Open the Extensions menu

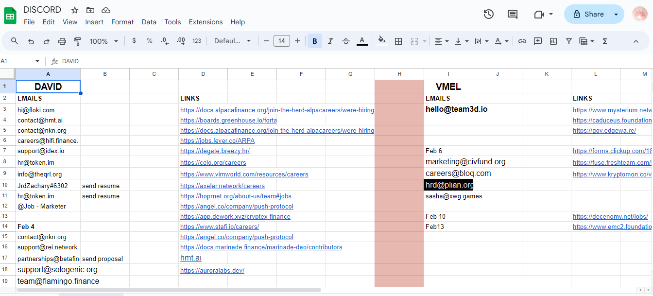pyautogui.click(x=206, y=22)
